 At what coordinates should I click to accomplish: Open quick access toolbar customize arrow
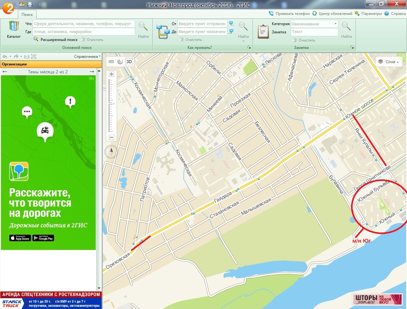pos(40,4)
